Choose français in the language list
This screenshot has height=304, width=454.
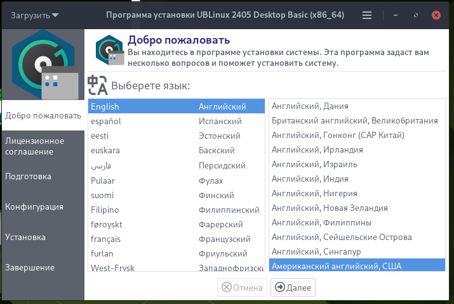[x=177, y=239]
